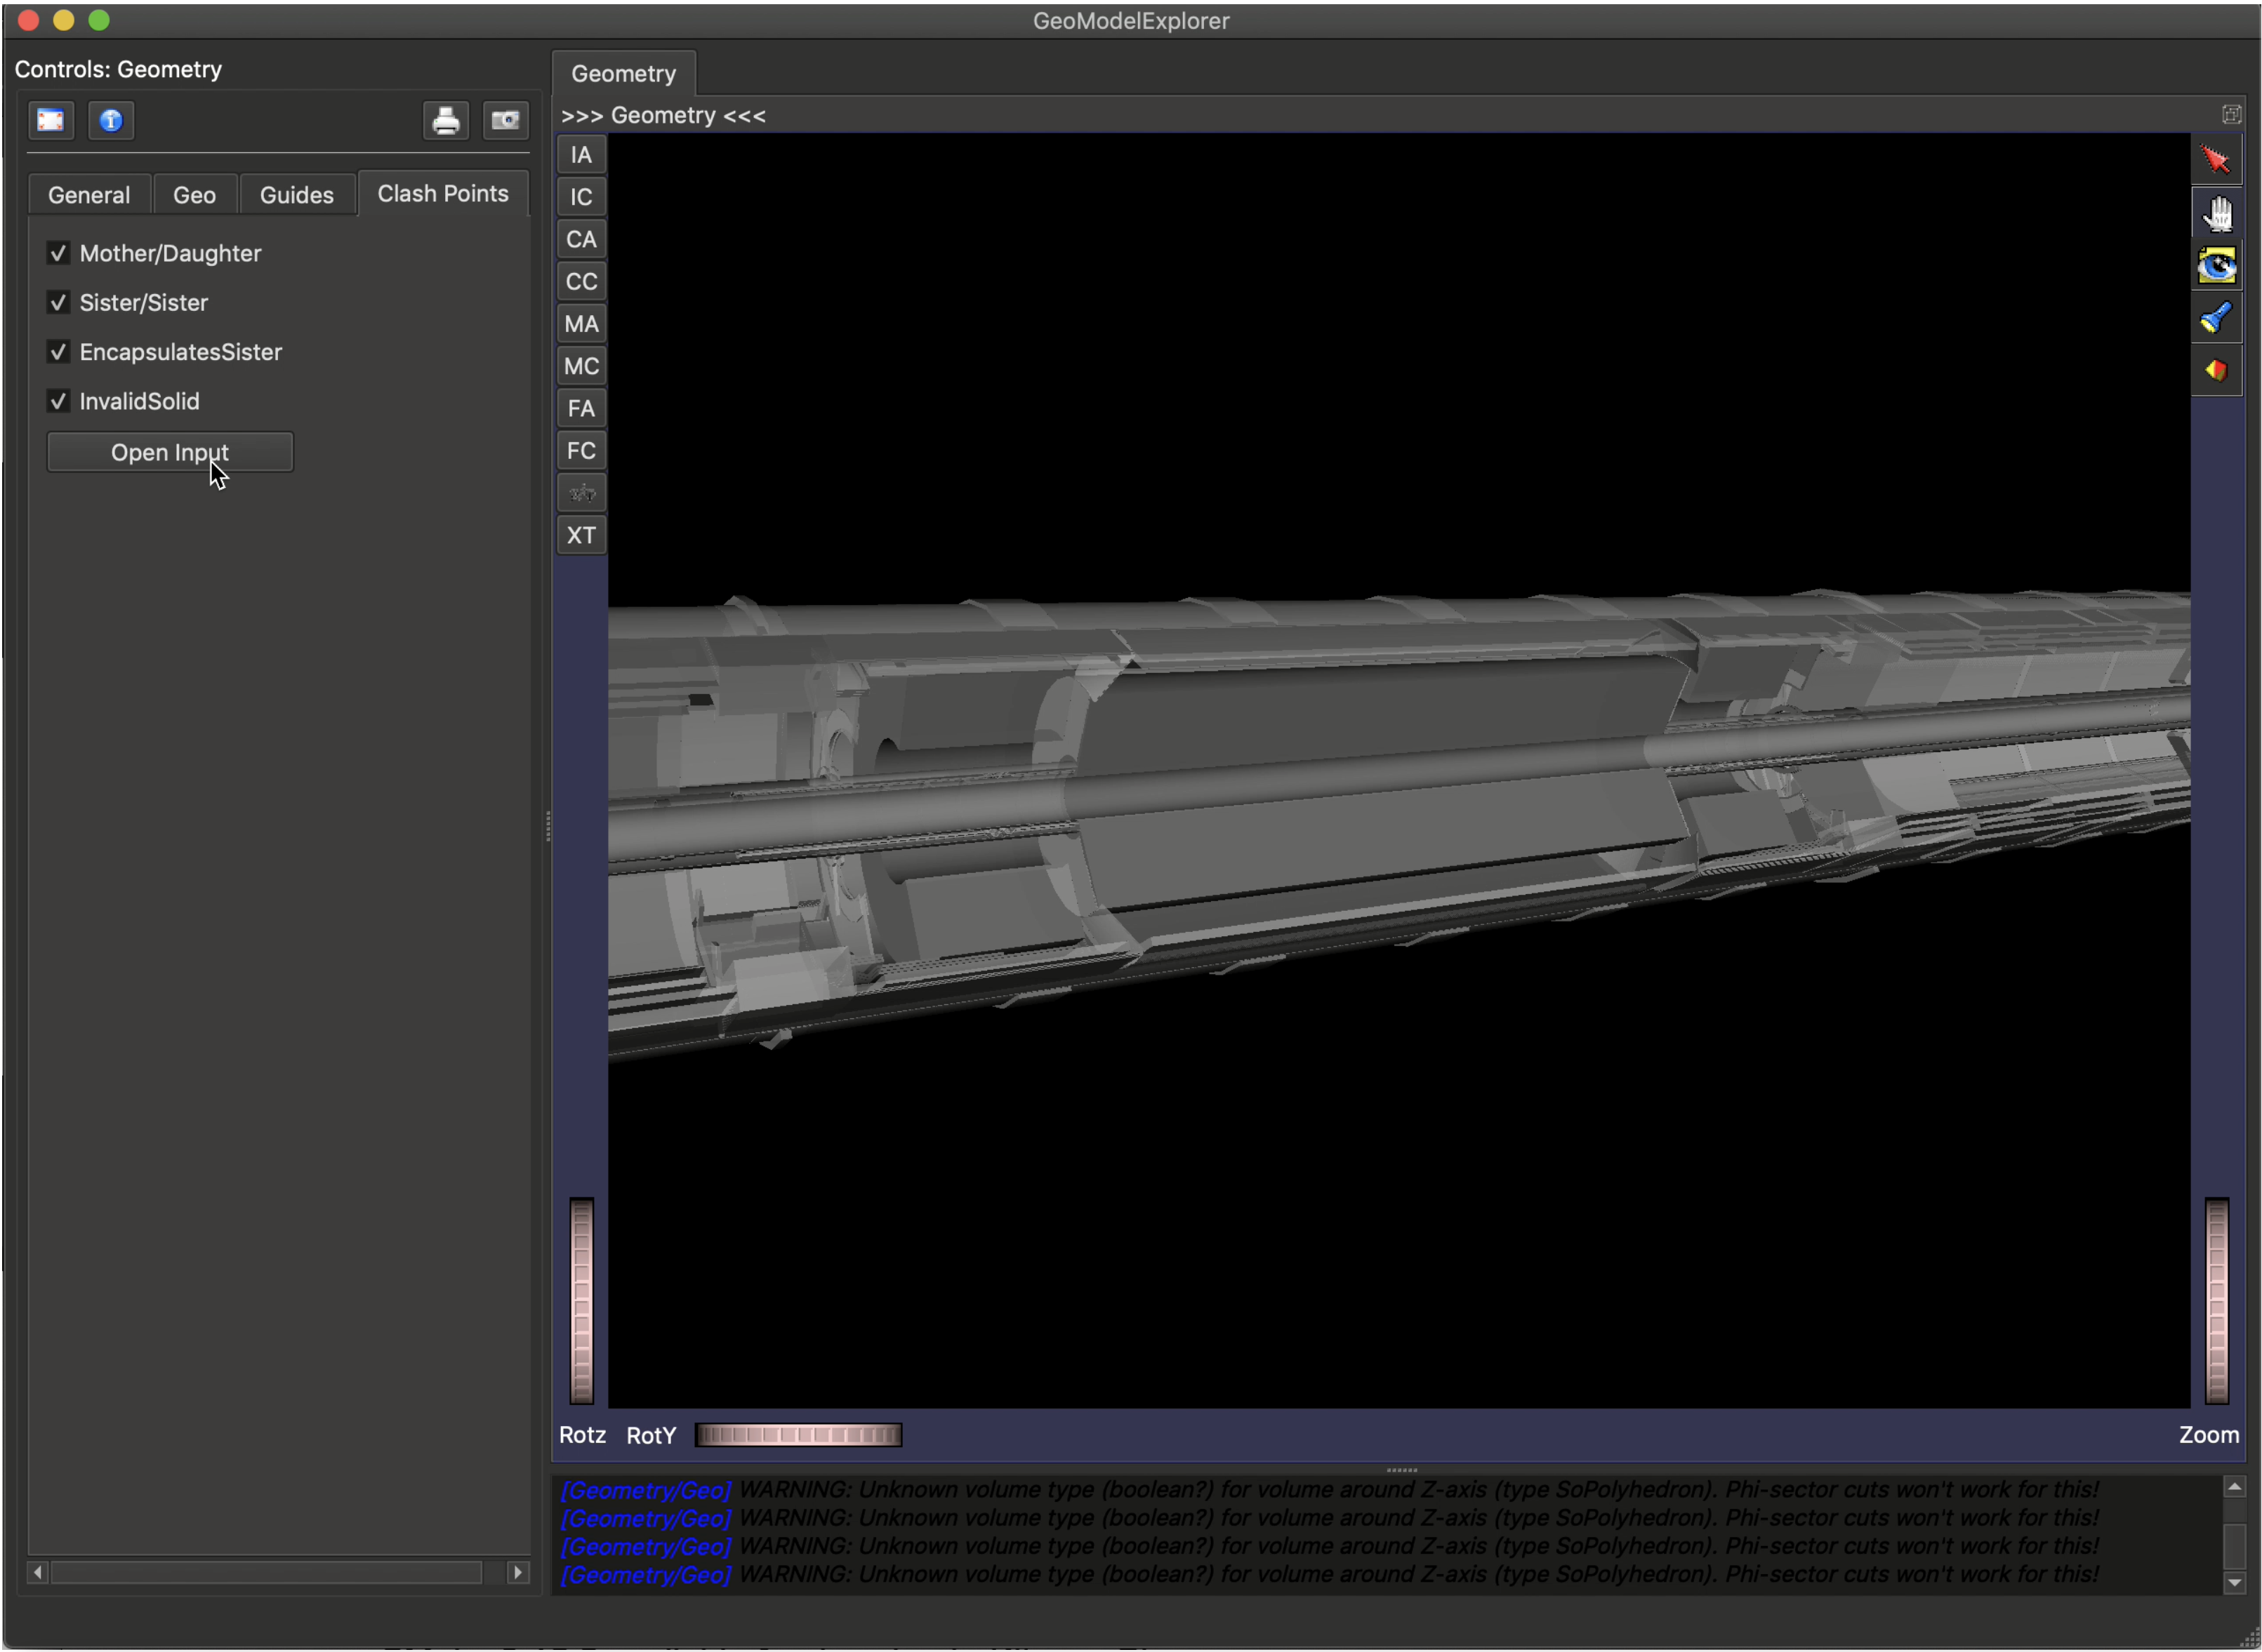Click the MC view button
Screen dimensions: 2262x1652
click(581, 366)
